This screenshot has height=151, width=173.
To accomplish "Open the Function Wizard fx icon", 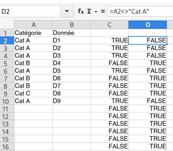I will [x=81, y=12].
